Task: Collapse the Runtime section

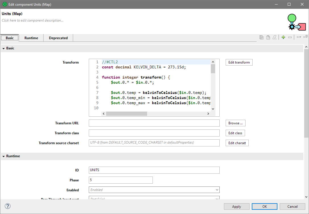Action: 3,156
